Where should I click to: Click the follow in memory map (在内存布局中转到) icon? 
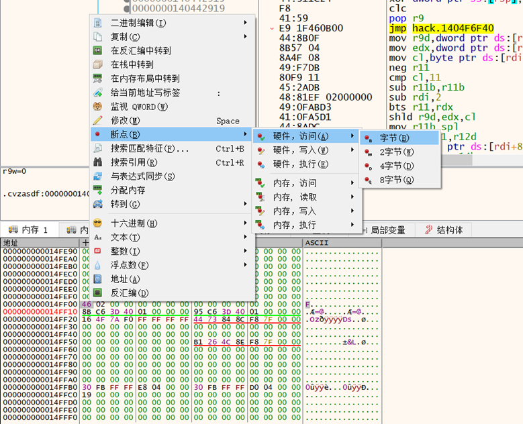pos(98,78)
